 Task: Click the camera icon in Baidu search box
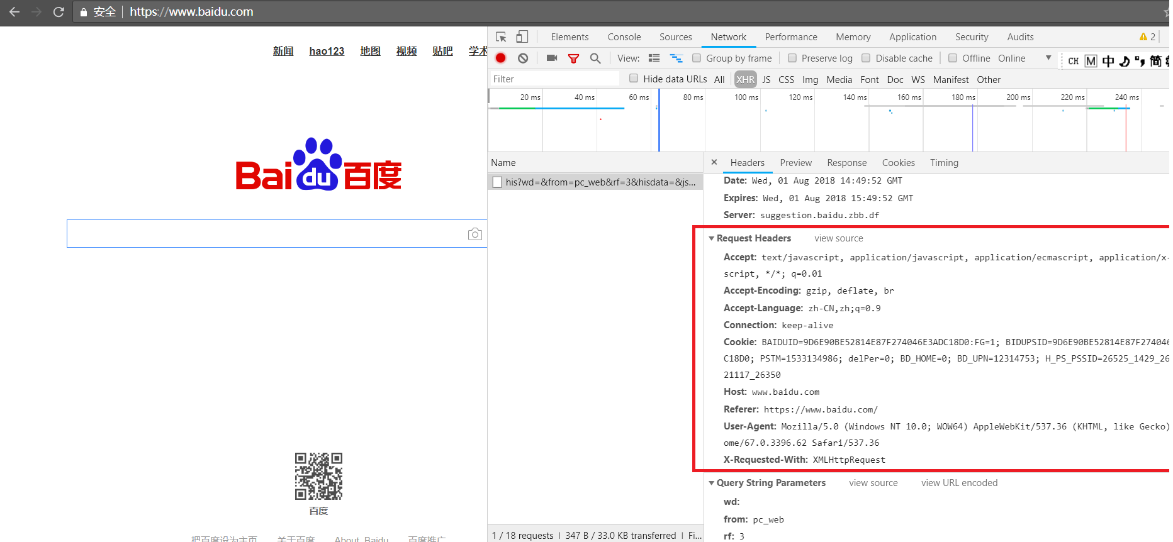475,234
